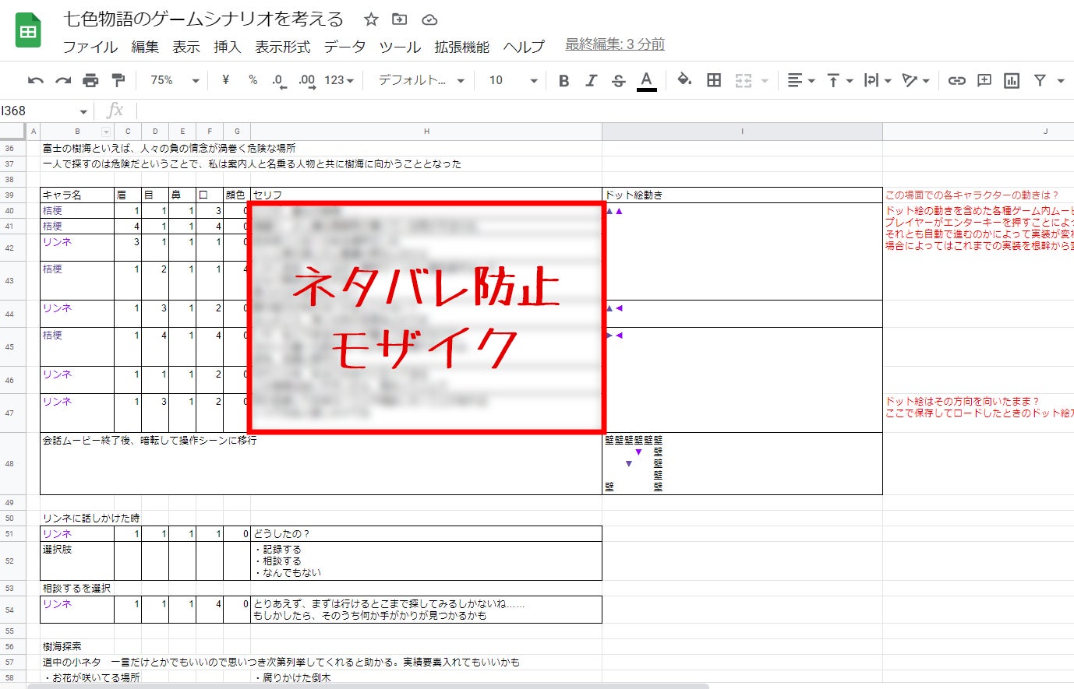Open the cell borders tool
1074x689 pixels.
coord(713,80)
